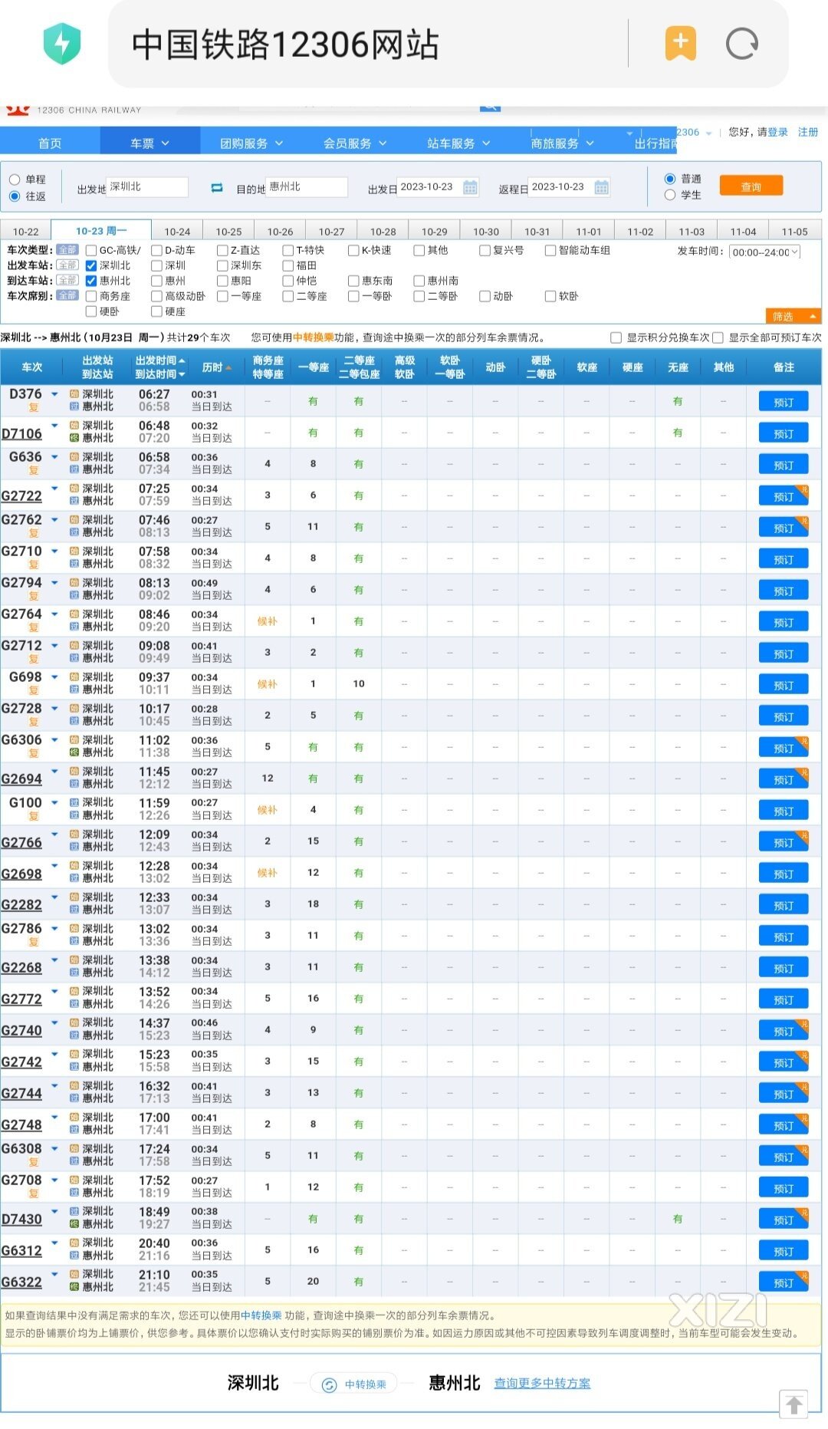Open the 查询更多中转方案 link
828x1429 pixels.
click(542, 1383)
